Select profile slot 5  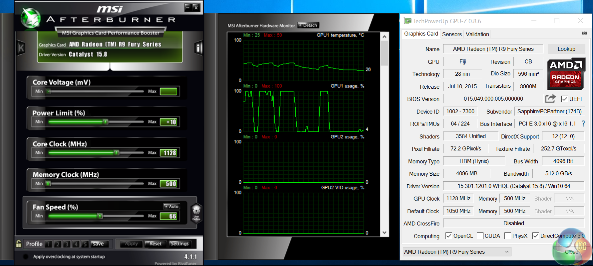click(85, 244)
